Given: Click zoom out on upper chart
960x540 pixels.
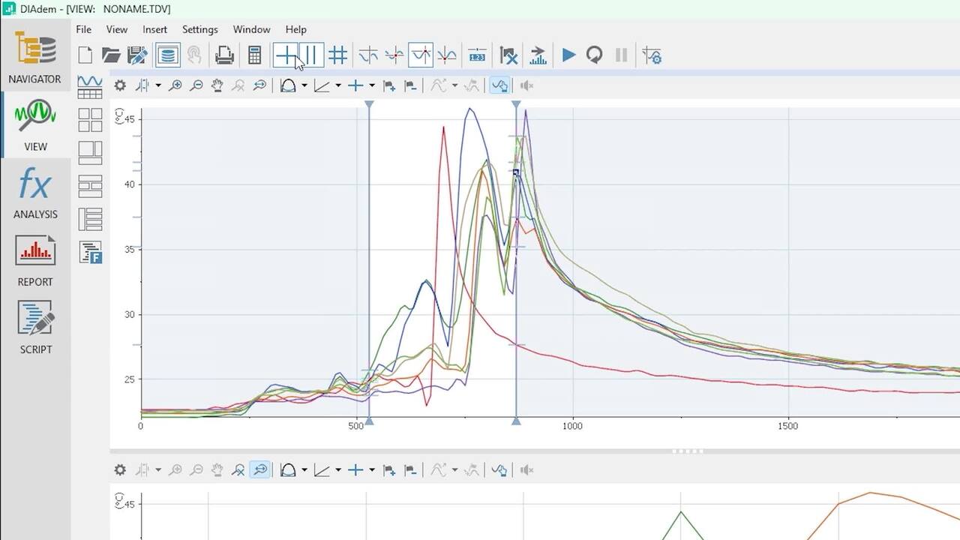Looking at the screenshot, I should pos(196,85).
